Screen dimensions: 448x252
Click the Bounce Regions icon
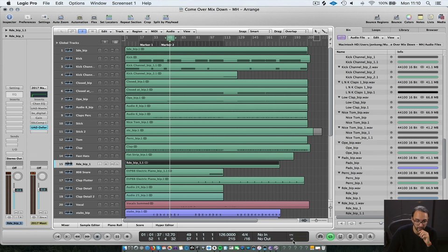377,17
